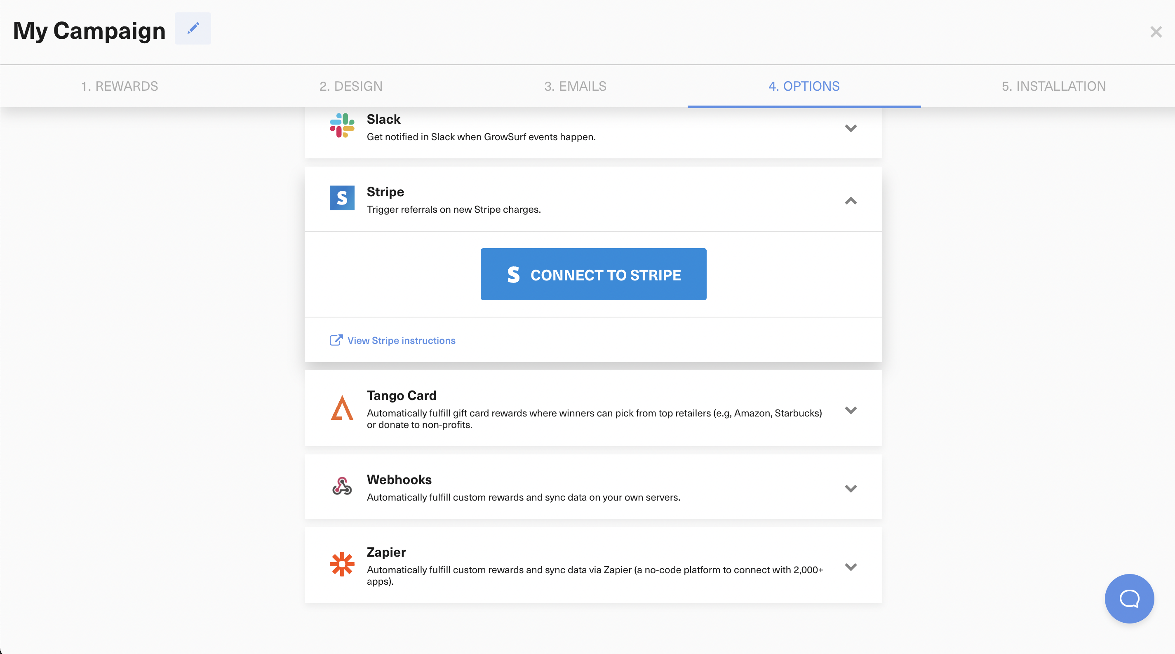Collapse the Stripe integration section
The image size is (1175, 654).
point(850,201)
